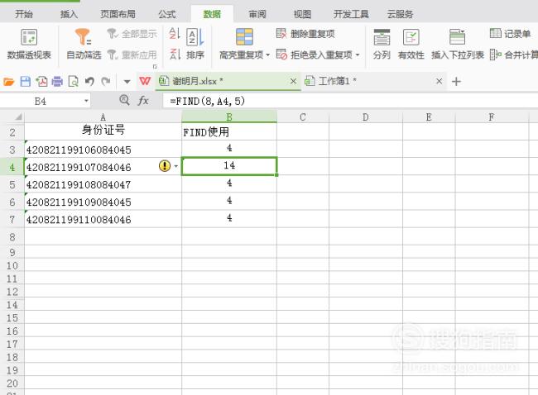Click 拒绝录入重复项 reject duplicates
538x395 pixels.
(315, 55)
